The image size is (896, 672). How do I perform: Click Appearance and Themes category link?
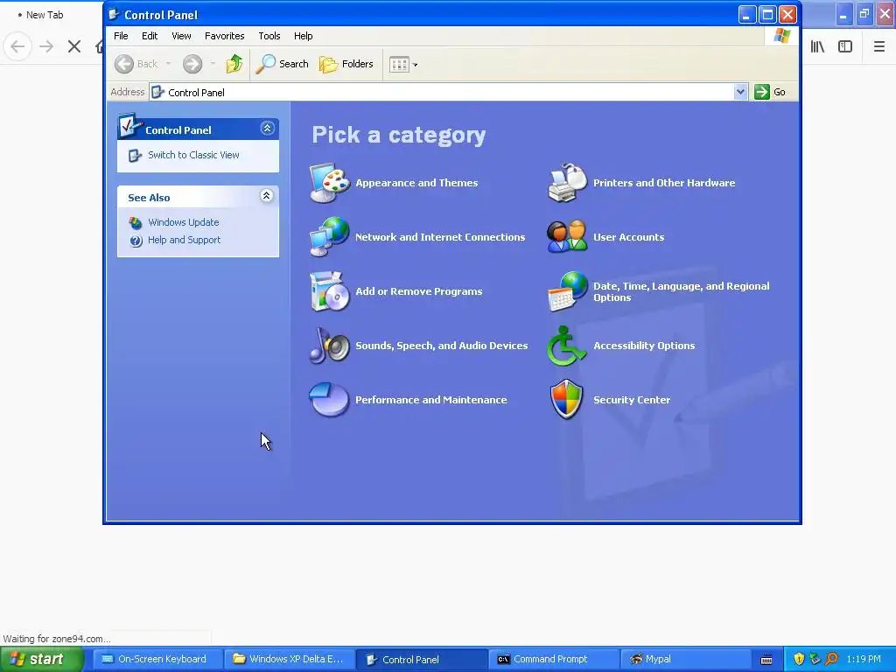coord(416,183)
